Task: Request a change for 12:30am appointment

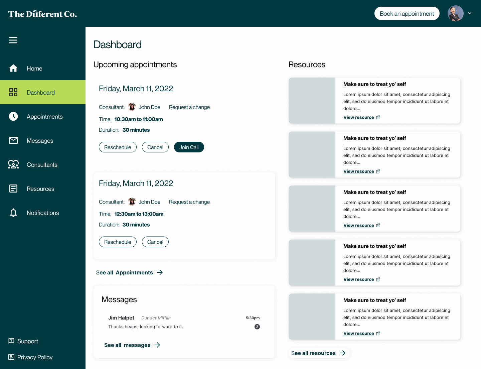Action: pos(189,202)
